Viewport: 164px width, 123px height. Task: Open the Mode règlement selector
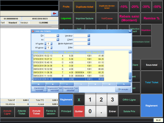tap(89, 44)
